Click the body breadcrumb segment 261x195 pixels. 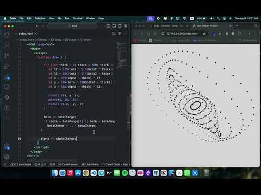tap(56, 40)
